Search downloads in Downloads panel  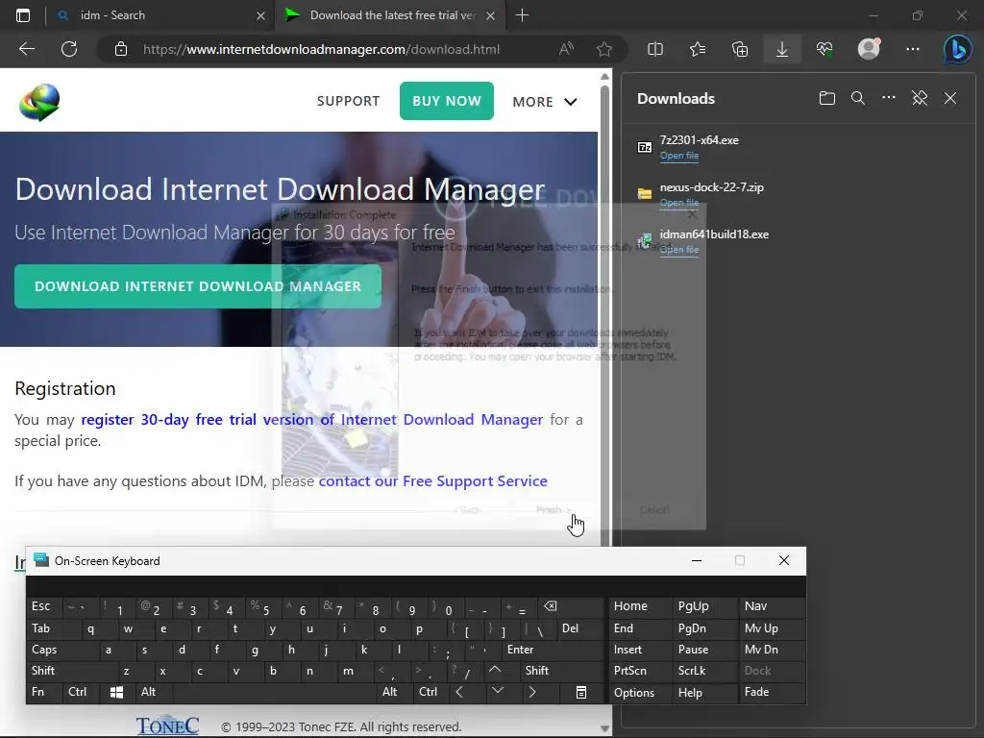(858, 98)
